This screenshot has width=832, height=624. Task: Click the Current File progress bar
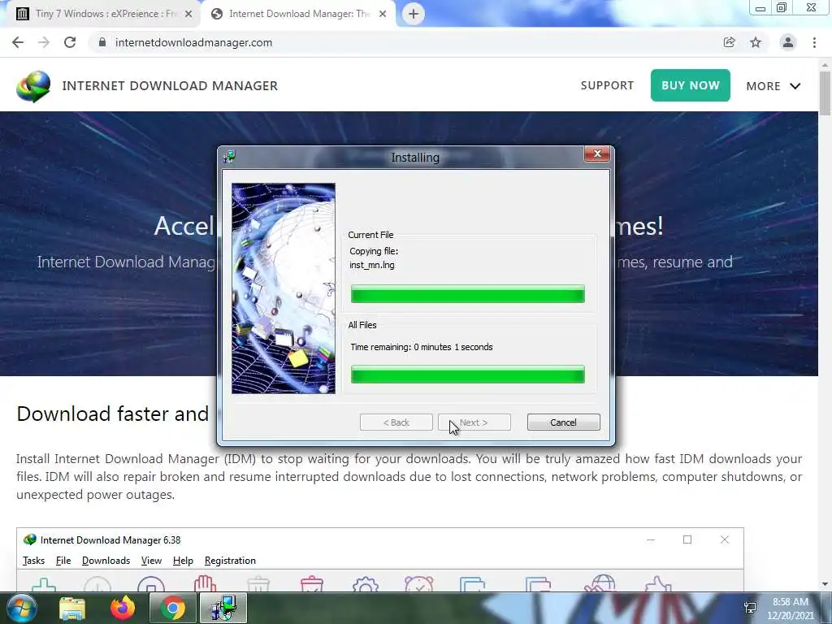(467, 294)
